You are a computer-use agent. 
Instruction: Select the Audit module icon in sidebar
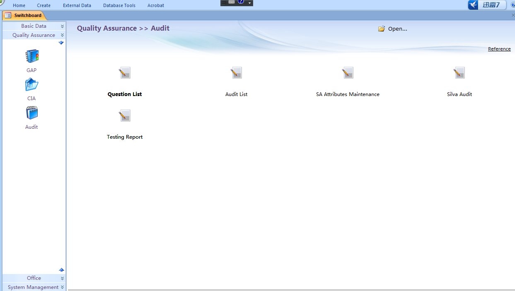pos(31,113)
